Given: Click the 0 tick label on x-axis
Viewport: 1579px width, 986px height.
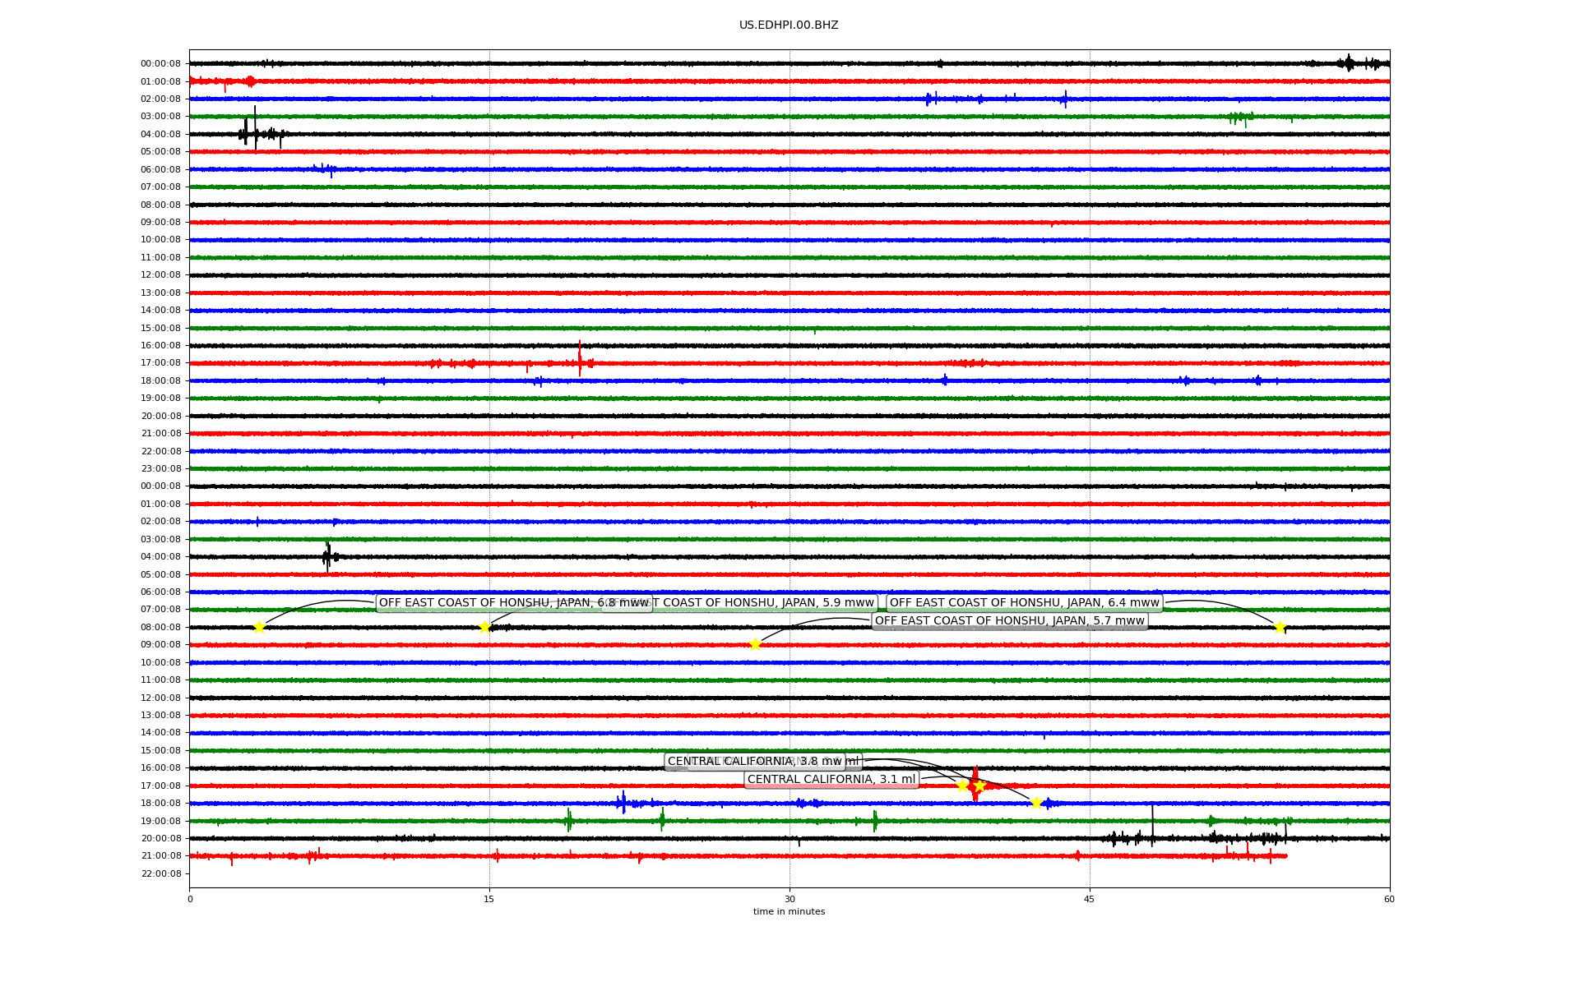Looking at the screenshot, I should 190,899.
